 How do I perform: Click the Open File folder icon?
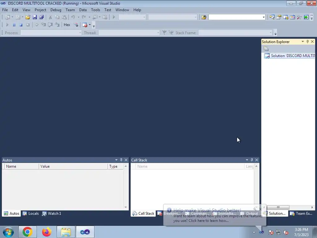click(28, 17)
